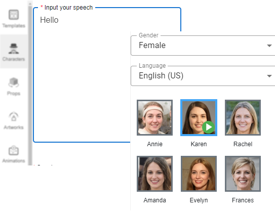Click the Amanda name label

tap(154, 200)
